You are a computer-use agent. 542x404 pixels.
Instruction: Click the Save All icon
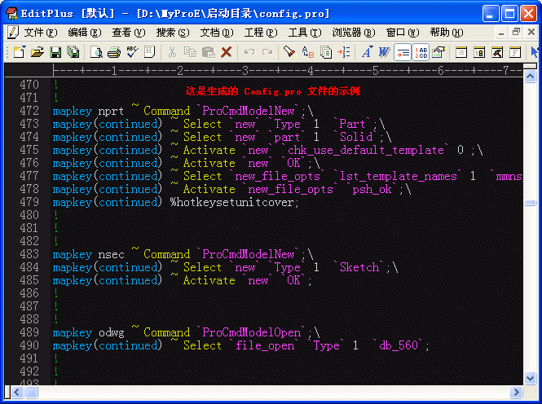tap(73, 52)
